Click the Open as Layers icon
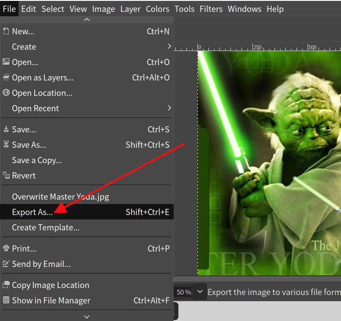This screenshot has width=341, height=321. (x=6, y=77)
